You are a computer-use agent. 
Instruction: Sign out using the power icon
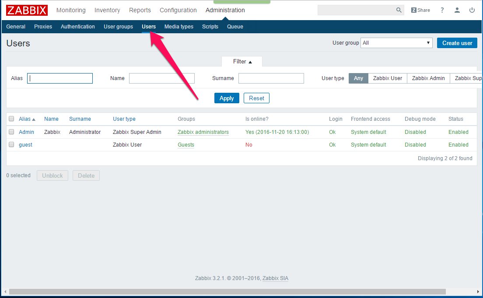[x=472, y=10]
